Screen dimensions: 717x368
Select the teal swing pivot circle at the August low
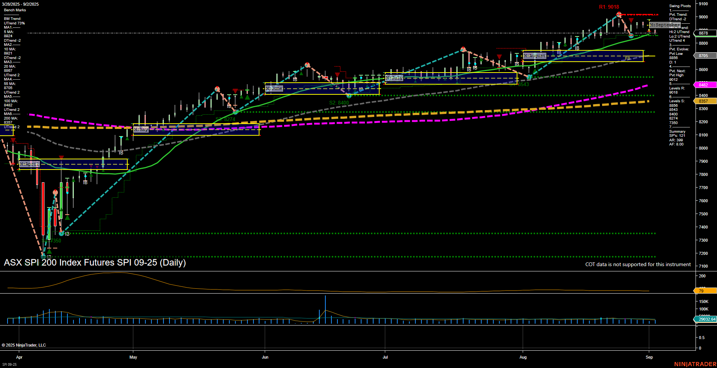tap(529, 77)
